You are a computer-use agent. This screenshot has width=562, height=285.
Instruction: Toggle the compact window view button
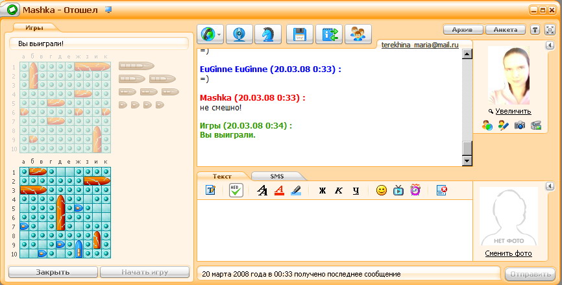coord(550,30)
